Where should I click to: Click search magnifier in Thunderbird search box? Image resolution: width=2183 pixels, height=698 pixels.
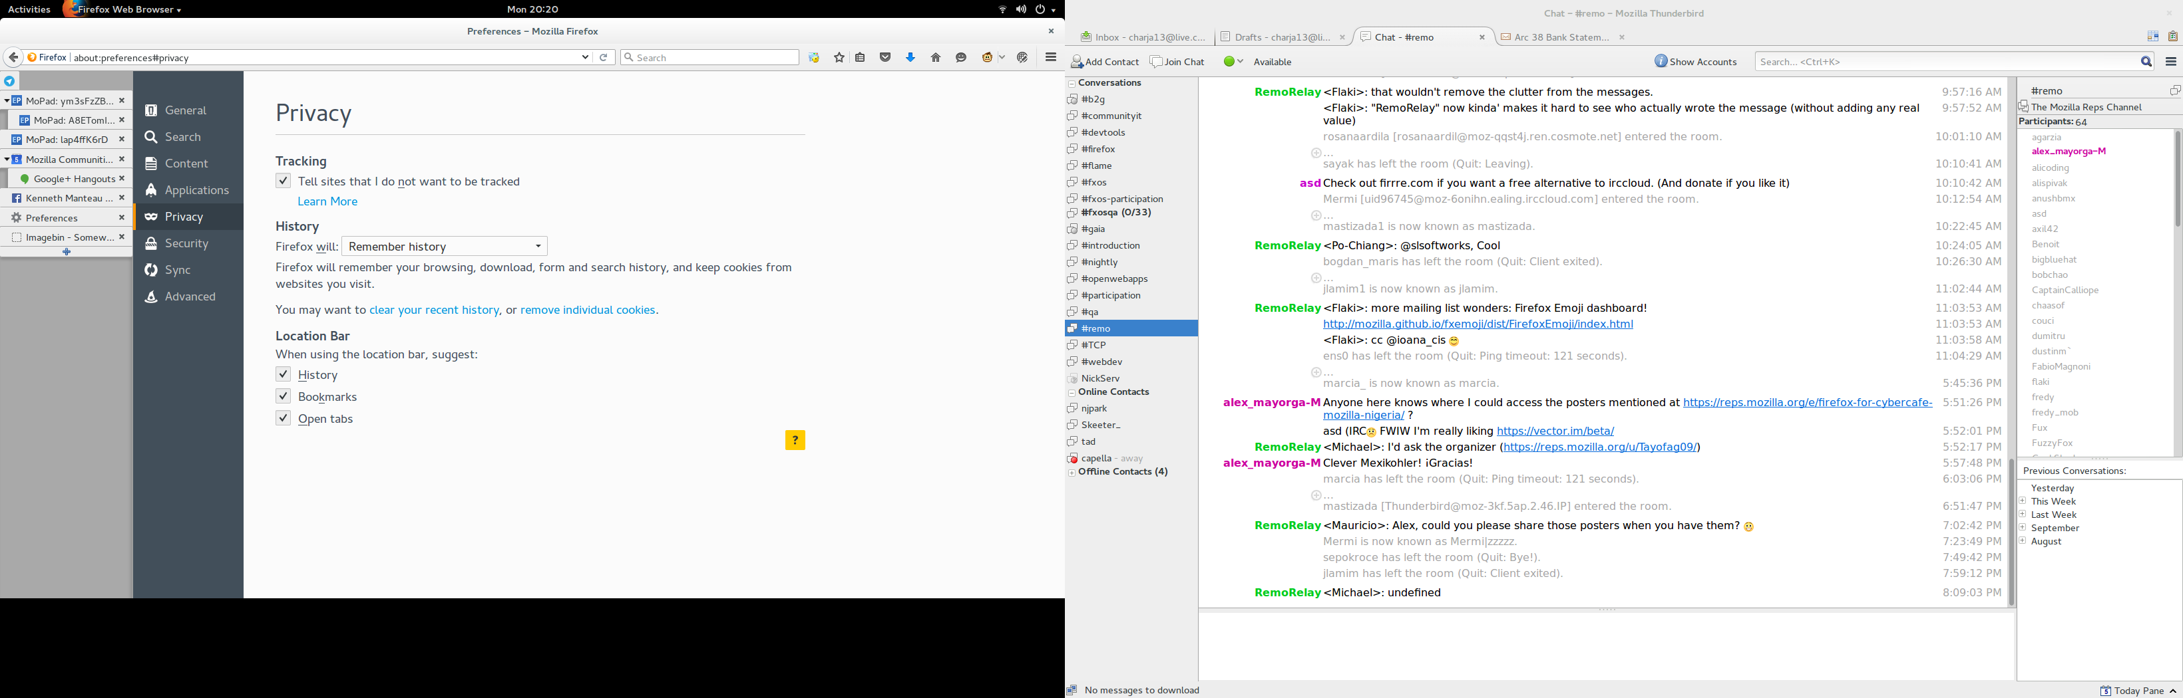click(x=2146, y=62)
